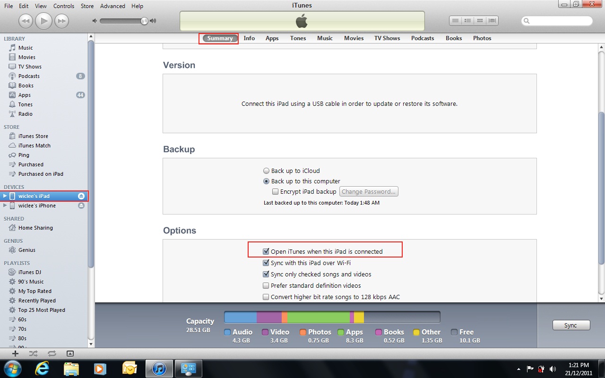Select Back up to this computer

[x=267, y=181]
